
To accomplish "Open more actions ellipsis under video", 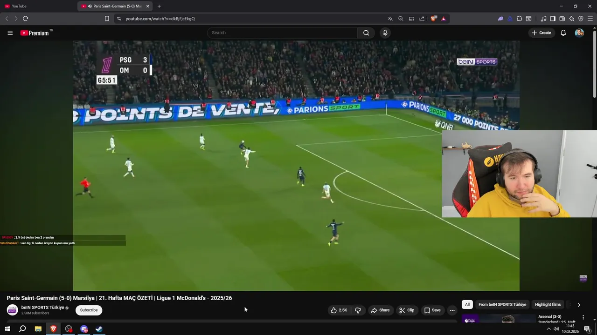I will click(x=452, y=310).
